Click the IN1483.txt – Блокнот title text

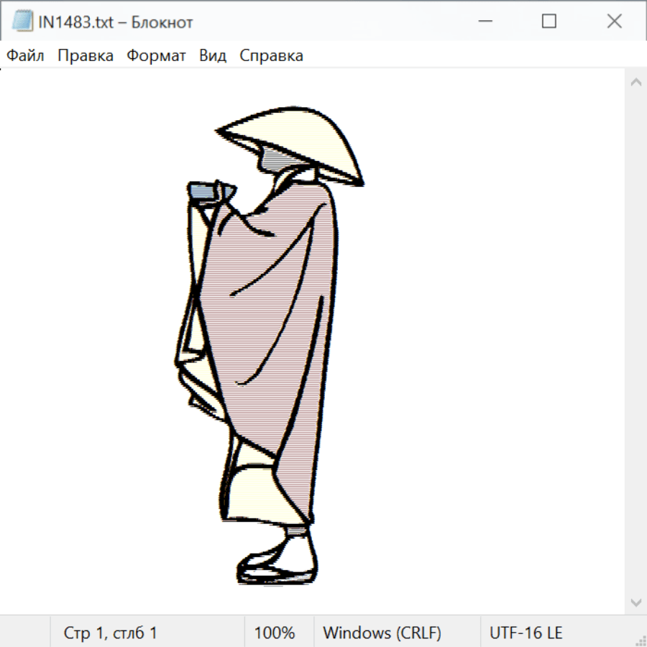[x=116, y=22]
